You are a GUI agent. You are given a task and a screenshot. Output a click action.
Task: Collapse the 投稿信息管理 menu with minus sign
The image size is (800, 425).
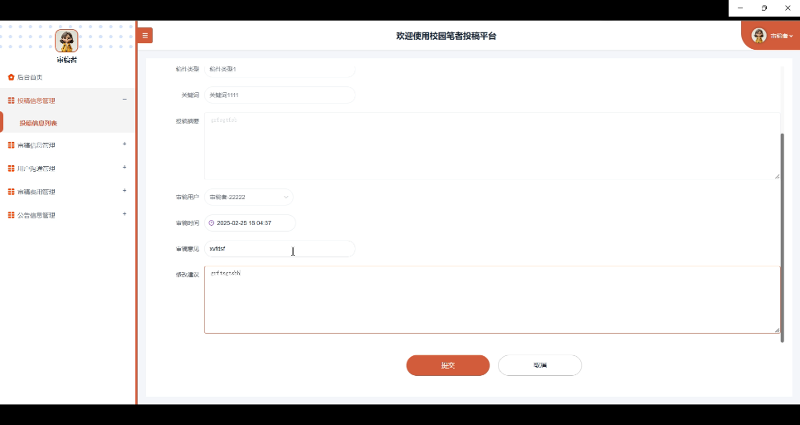point(124,100)
